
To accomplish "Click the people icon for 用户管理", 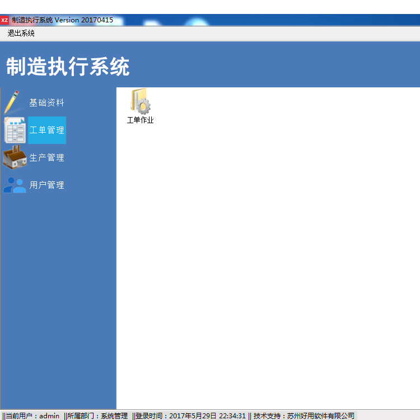I will (15, 185).
